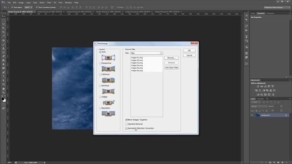Select the Gradient tool
The width and height of the screenshot is (292, 164).
click(x=3, y=60)
